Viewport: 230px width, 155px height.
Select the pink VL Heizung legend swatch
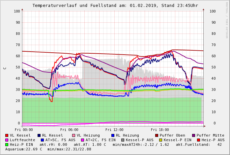pos(73,135)
